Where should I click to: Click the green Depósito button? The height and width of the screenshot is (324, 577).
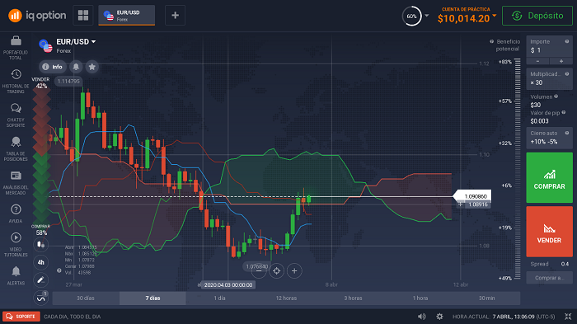(537, 16)
